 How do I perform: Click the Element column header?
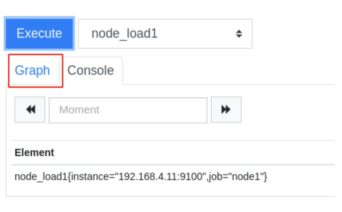(x=34, y=152)
